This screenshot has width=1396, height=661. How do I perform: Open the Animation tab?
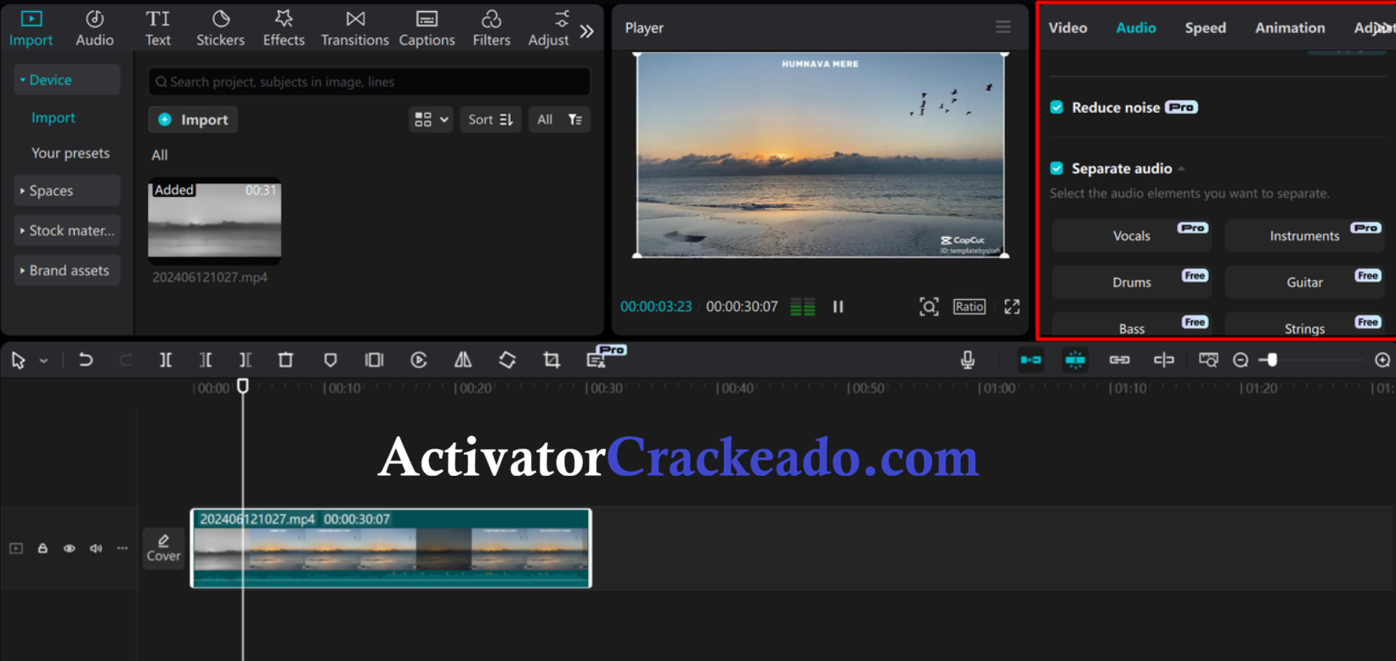click(1289, 28)
